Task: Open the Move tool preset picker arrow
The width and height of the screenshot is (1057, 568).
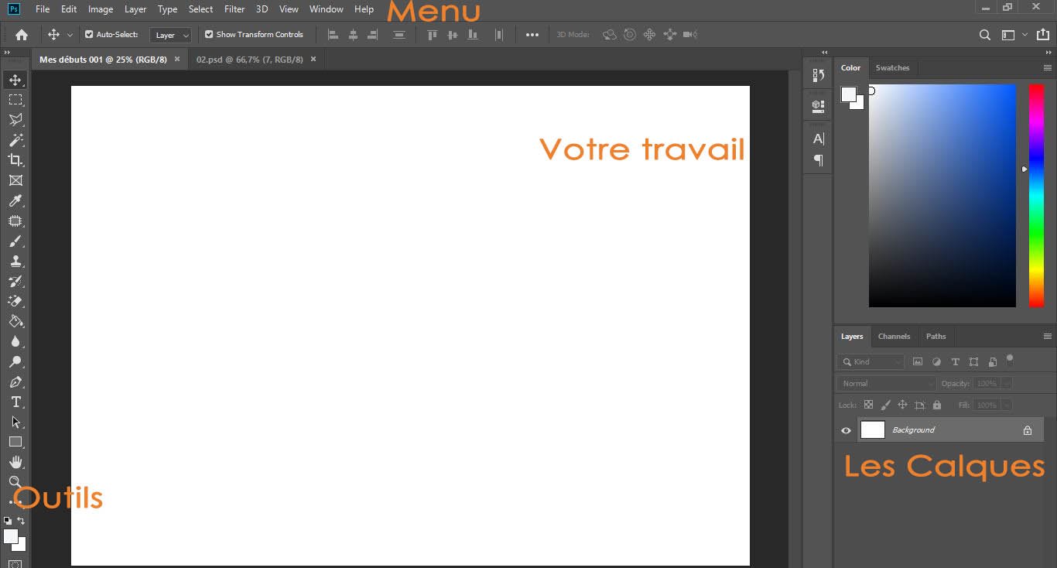Action: (70, 35)
